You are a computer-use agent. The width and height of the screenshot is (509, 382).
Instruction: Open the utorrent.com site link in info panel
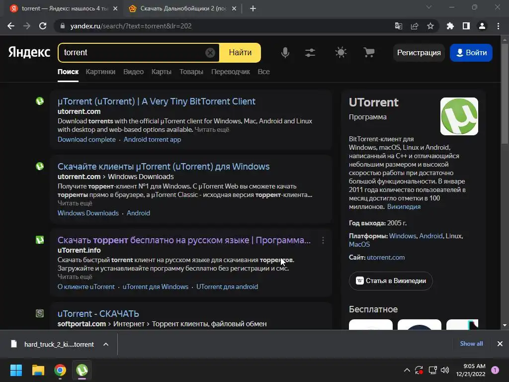(x=386, y=257)
